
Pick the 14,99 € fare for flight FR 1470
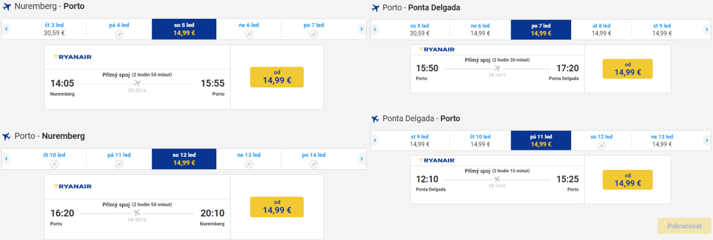627,180
